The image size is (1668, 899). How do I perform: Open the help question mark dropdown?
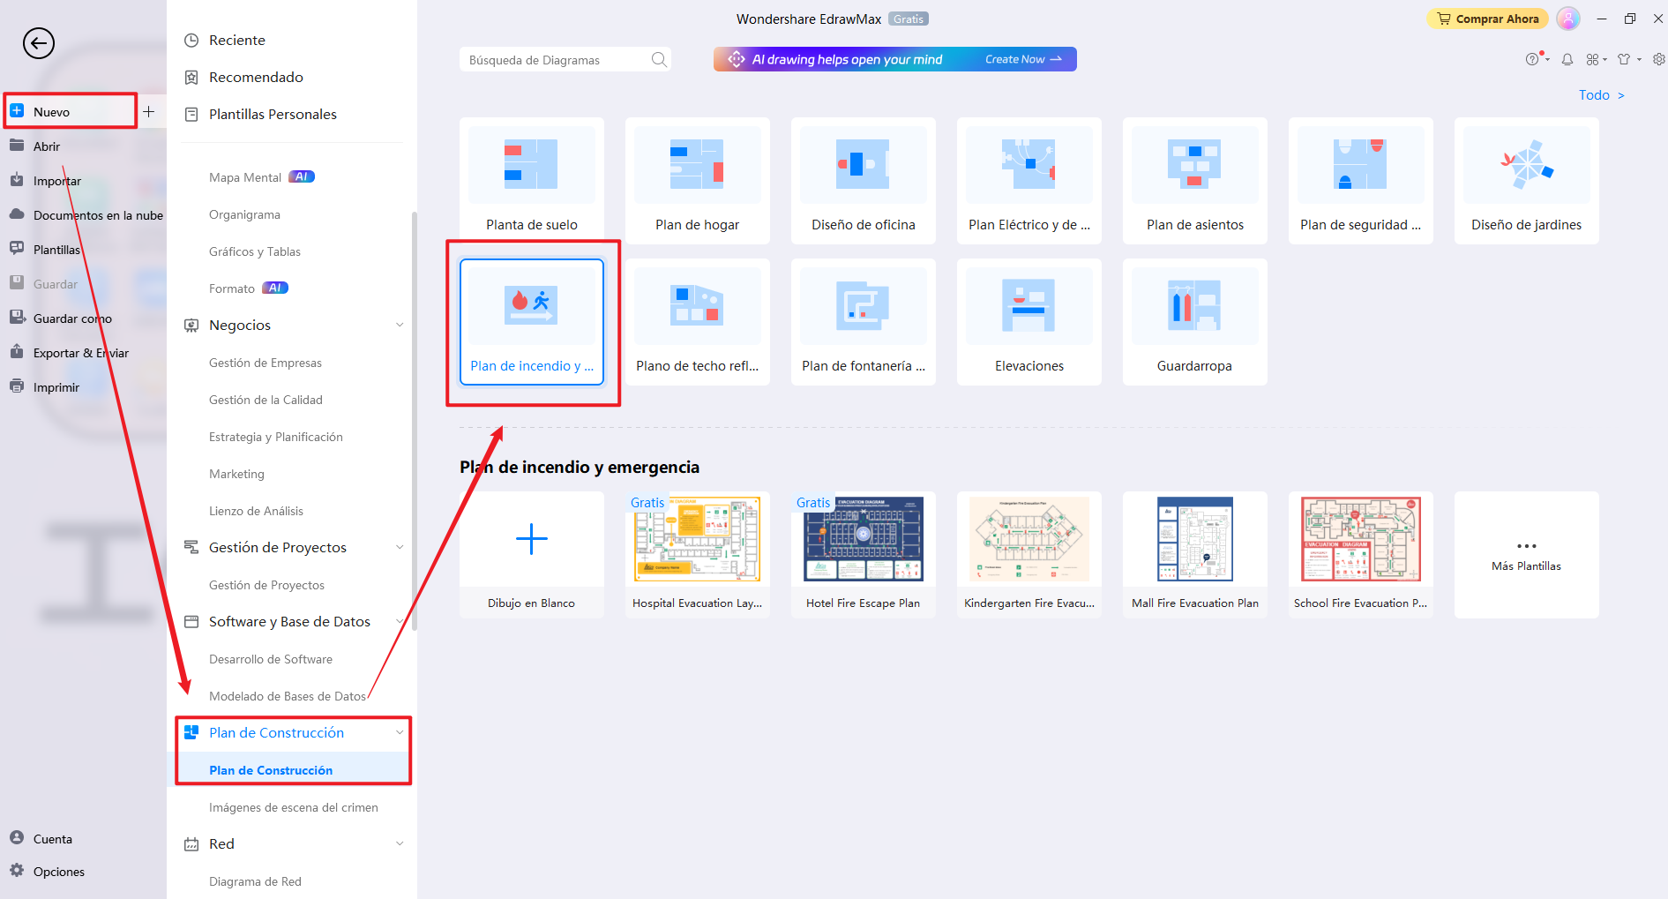coord(1535,59)
